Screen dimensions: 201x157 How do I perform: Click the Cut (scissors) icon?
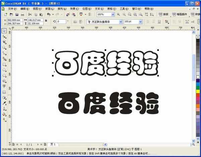[30, 15]
